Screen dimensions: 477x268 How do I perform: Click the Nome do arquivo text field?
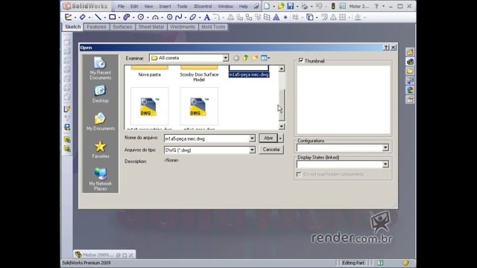click(207, 138)
